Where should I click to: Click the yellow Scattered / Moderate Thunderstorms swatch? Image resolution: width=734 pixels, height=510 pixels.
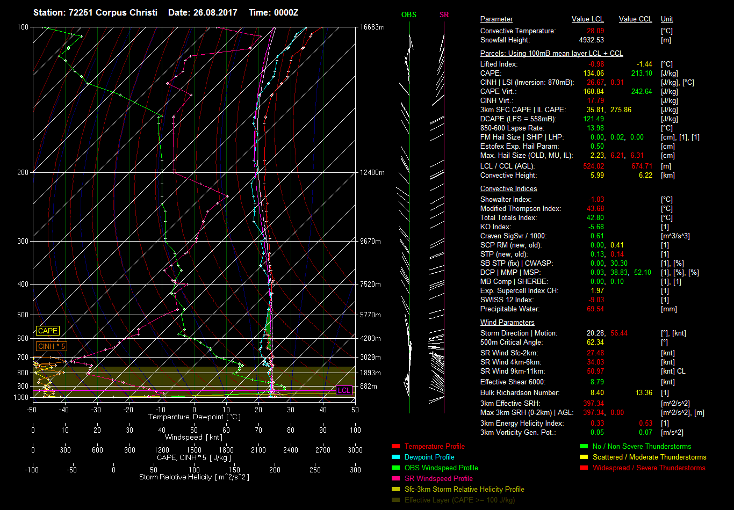point(584,457)
